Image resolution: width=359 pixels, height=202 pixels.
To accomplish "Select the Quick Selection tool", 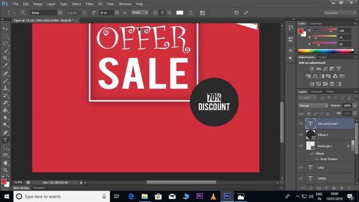I will [5, 51].
